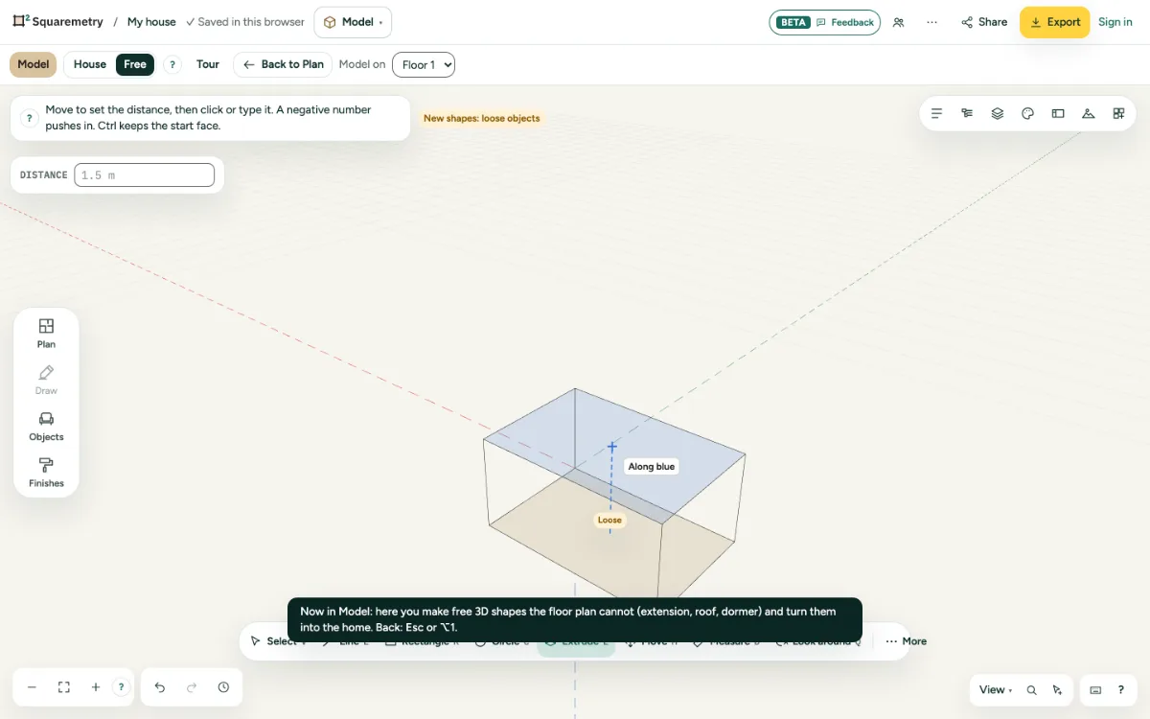Open the Plan panel in the sidebar
1150x719 pixels.
tap(46, 333)
